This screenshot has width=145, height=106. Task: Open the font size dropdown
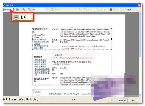[x=82, y=9]
